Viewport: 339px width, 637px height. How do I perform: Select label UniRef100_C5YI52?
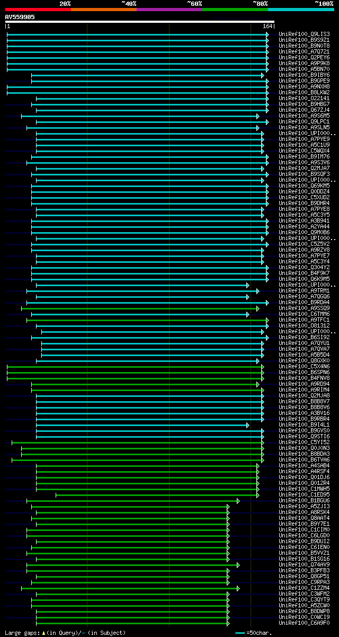click(x=305, y=443)
